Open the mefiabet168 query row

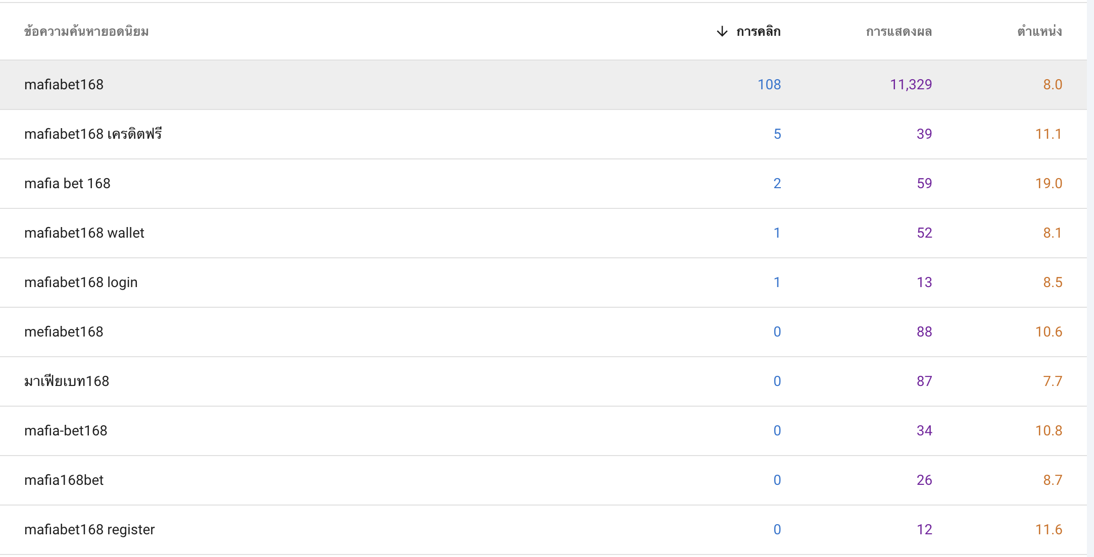pos(543,332)
